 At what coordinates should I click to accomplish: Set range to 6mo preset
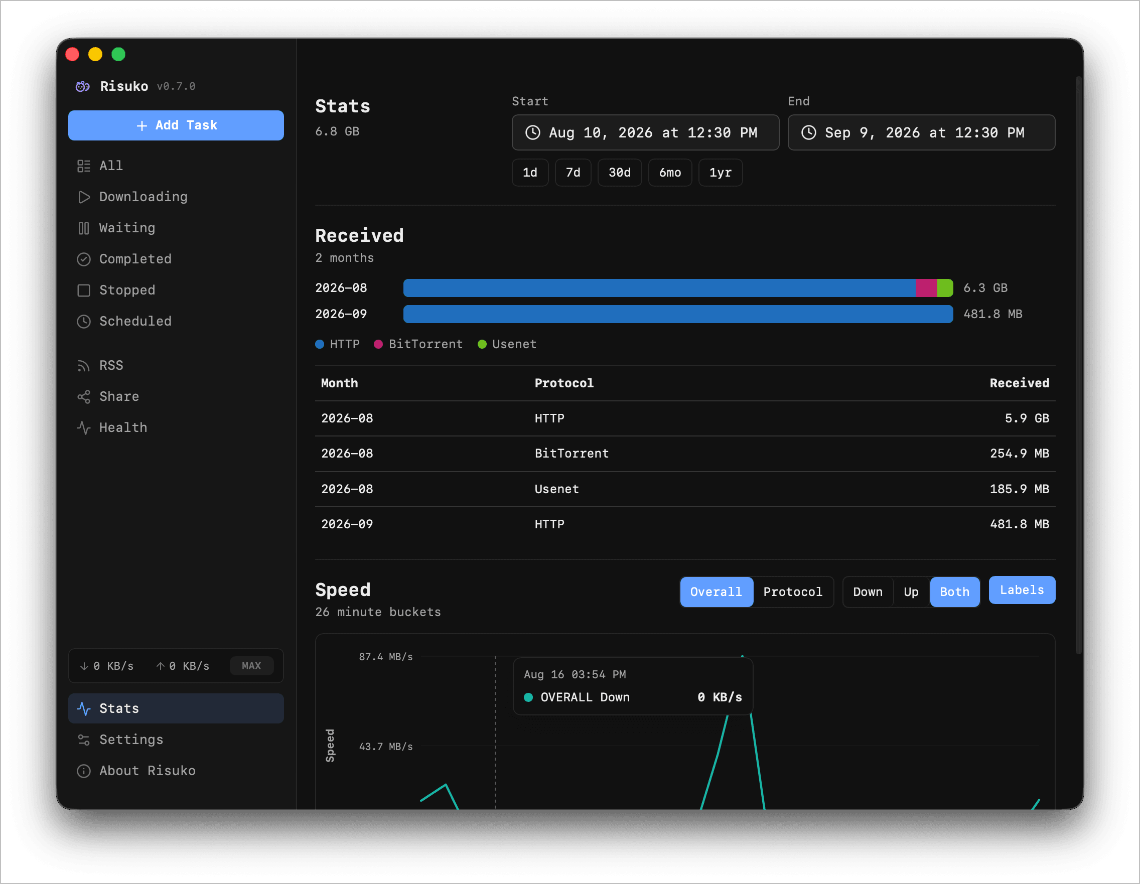click(670, 173)
